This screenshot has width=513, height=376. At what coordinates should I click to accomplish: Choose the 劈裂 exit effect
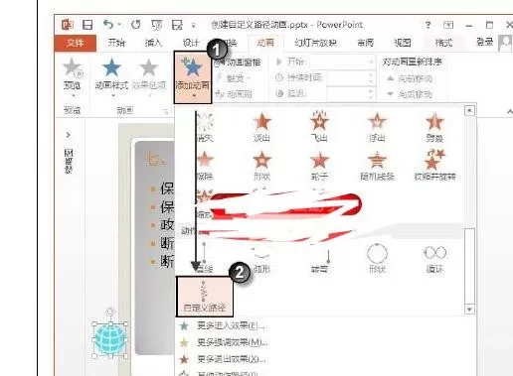(434, 127)
